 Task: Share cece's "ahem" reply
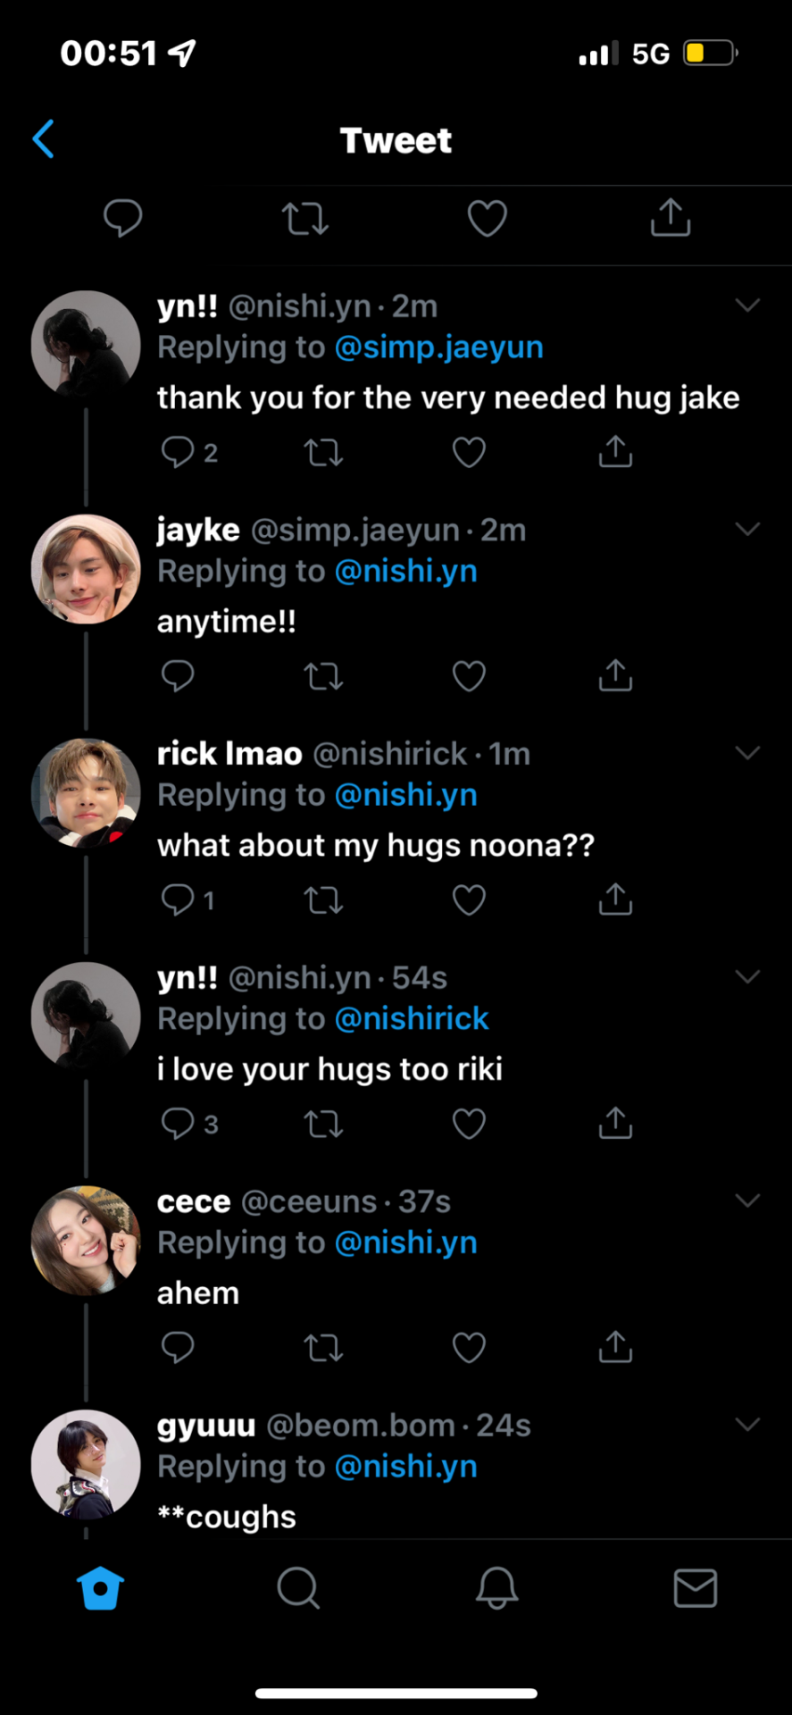point(615,1347)
